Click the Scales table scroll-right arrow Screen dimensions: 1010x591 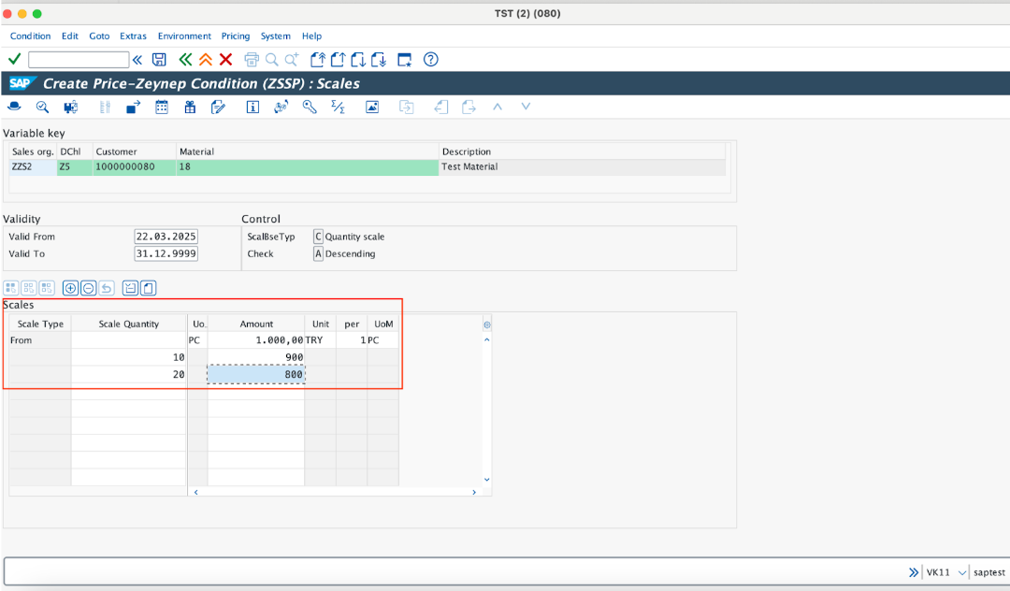pyautogui.click(x=474, y=492)
